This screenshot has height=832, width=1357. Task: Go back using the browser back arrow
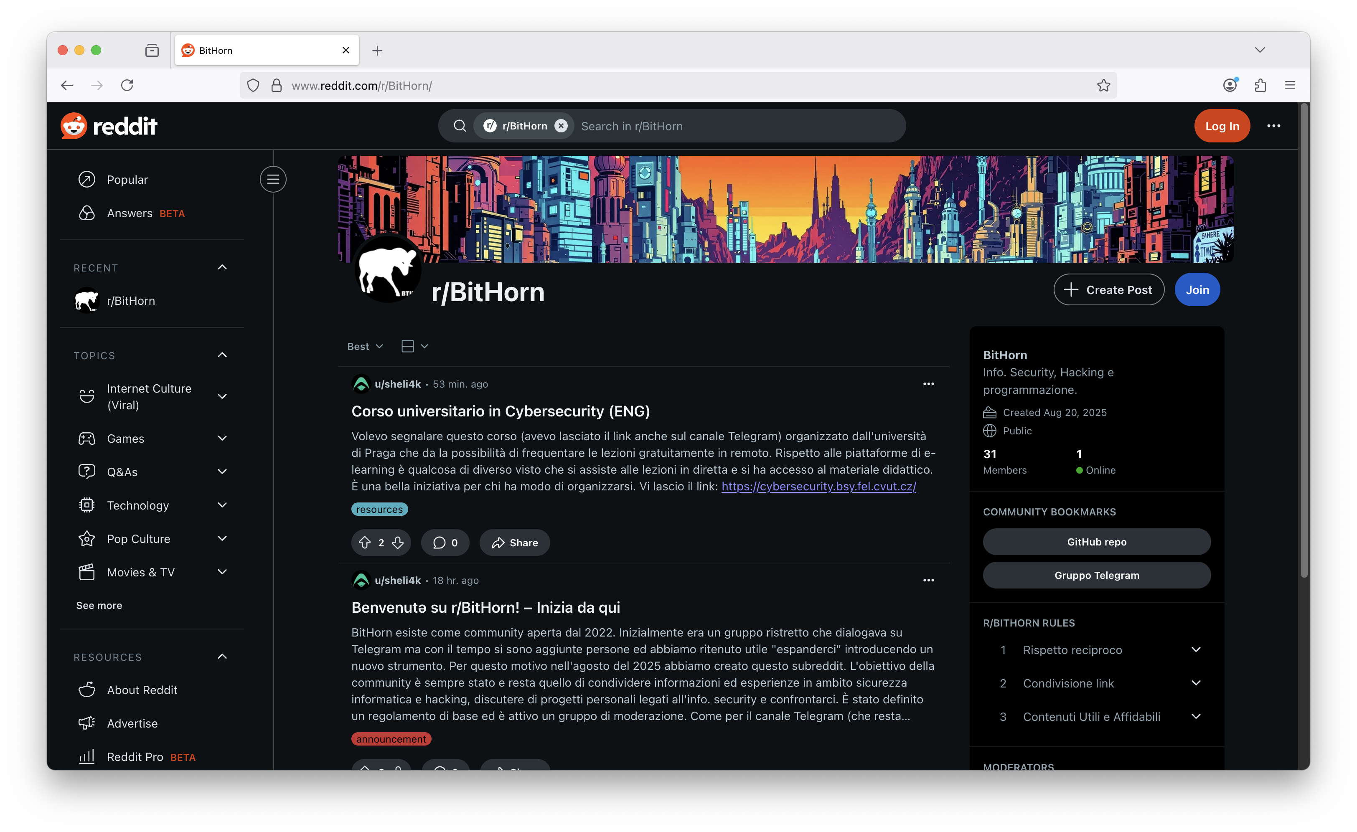67,85
